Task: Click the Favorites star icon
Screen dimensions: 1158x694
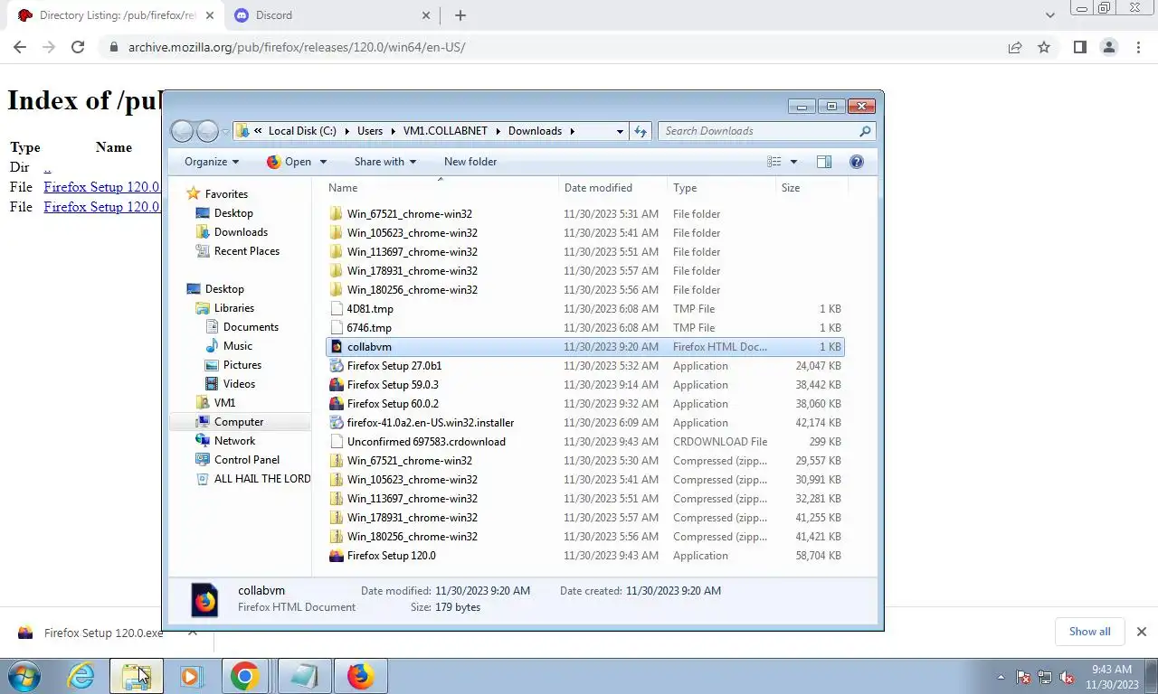Action: point(193,194)
